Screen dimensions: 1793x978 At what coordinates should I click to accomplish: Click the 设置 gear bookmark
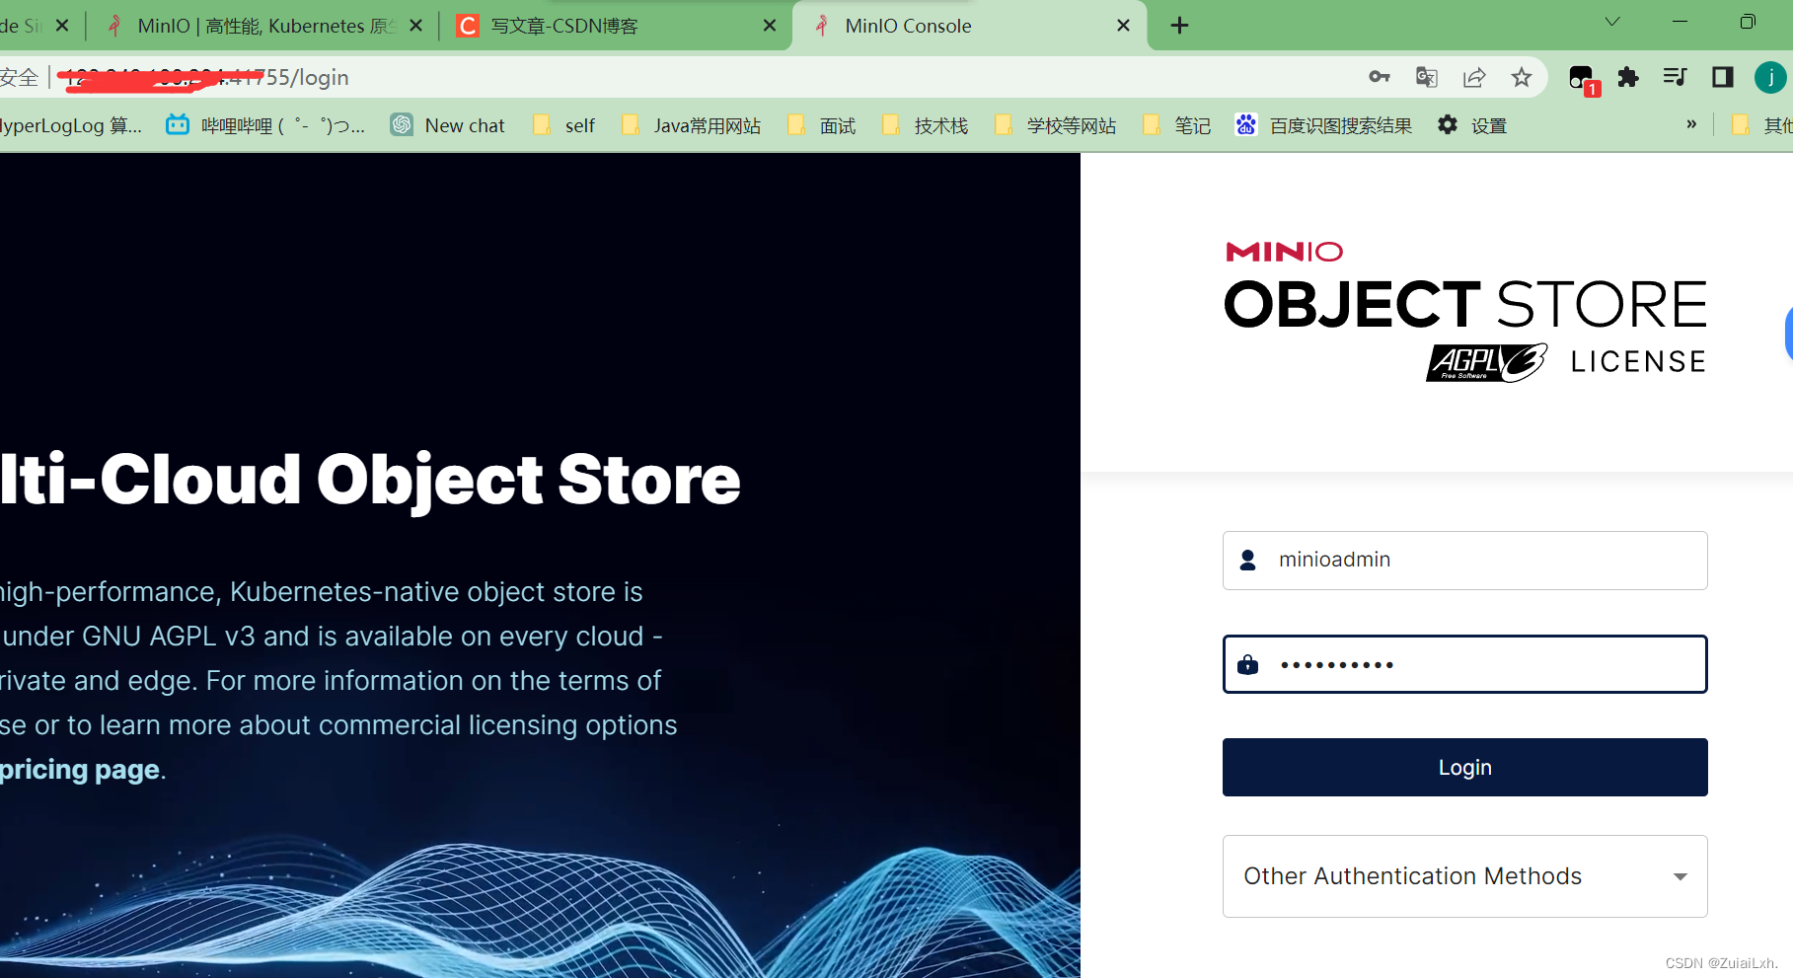coord(1469,125)
